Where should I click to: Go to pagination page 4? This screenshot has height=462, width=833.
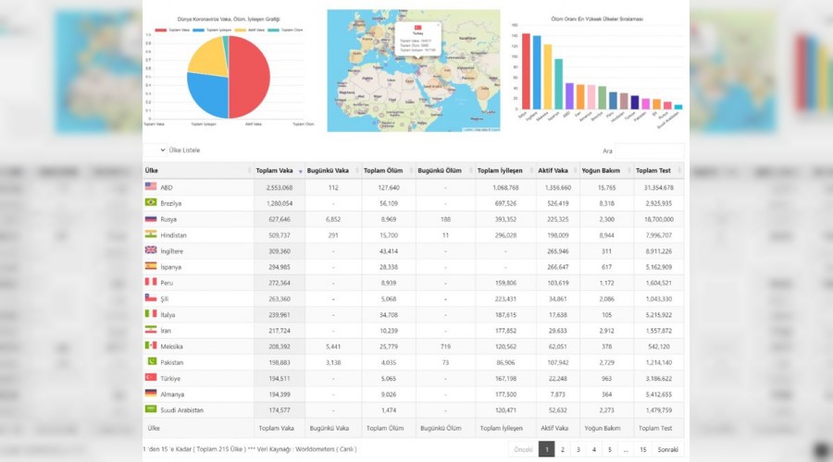click(x=594, y=449)
